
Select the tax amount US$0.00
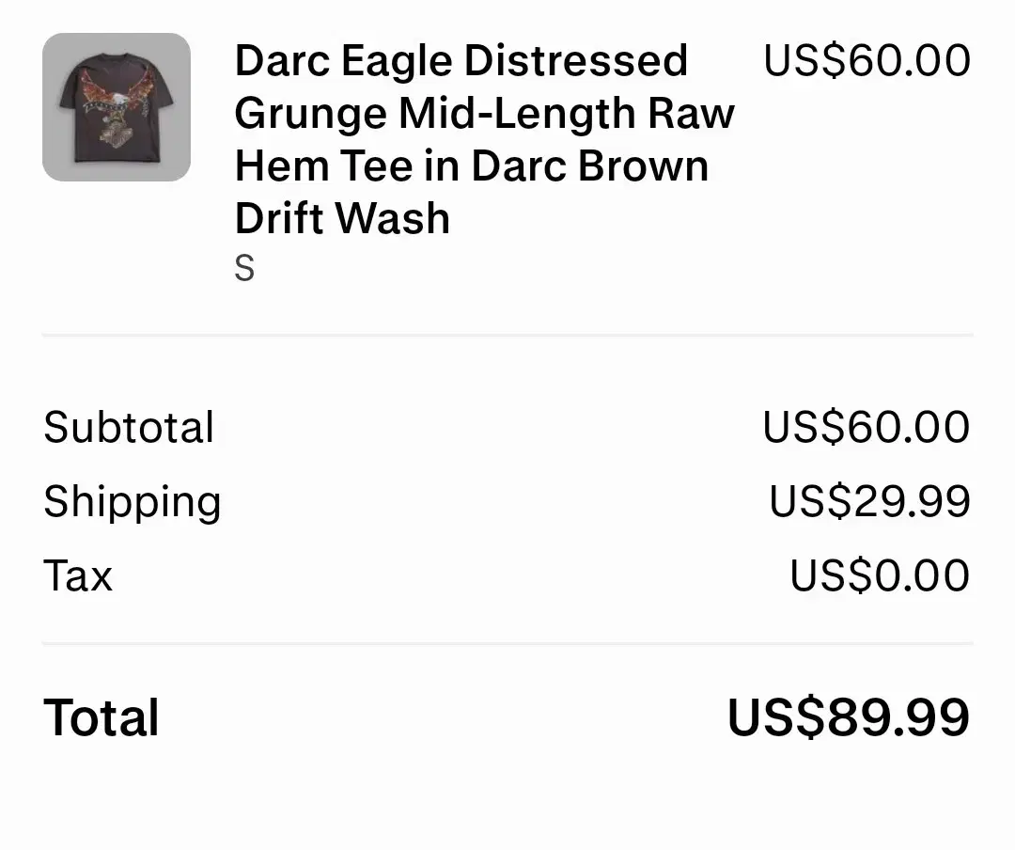click(880, 575)
